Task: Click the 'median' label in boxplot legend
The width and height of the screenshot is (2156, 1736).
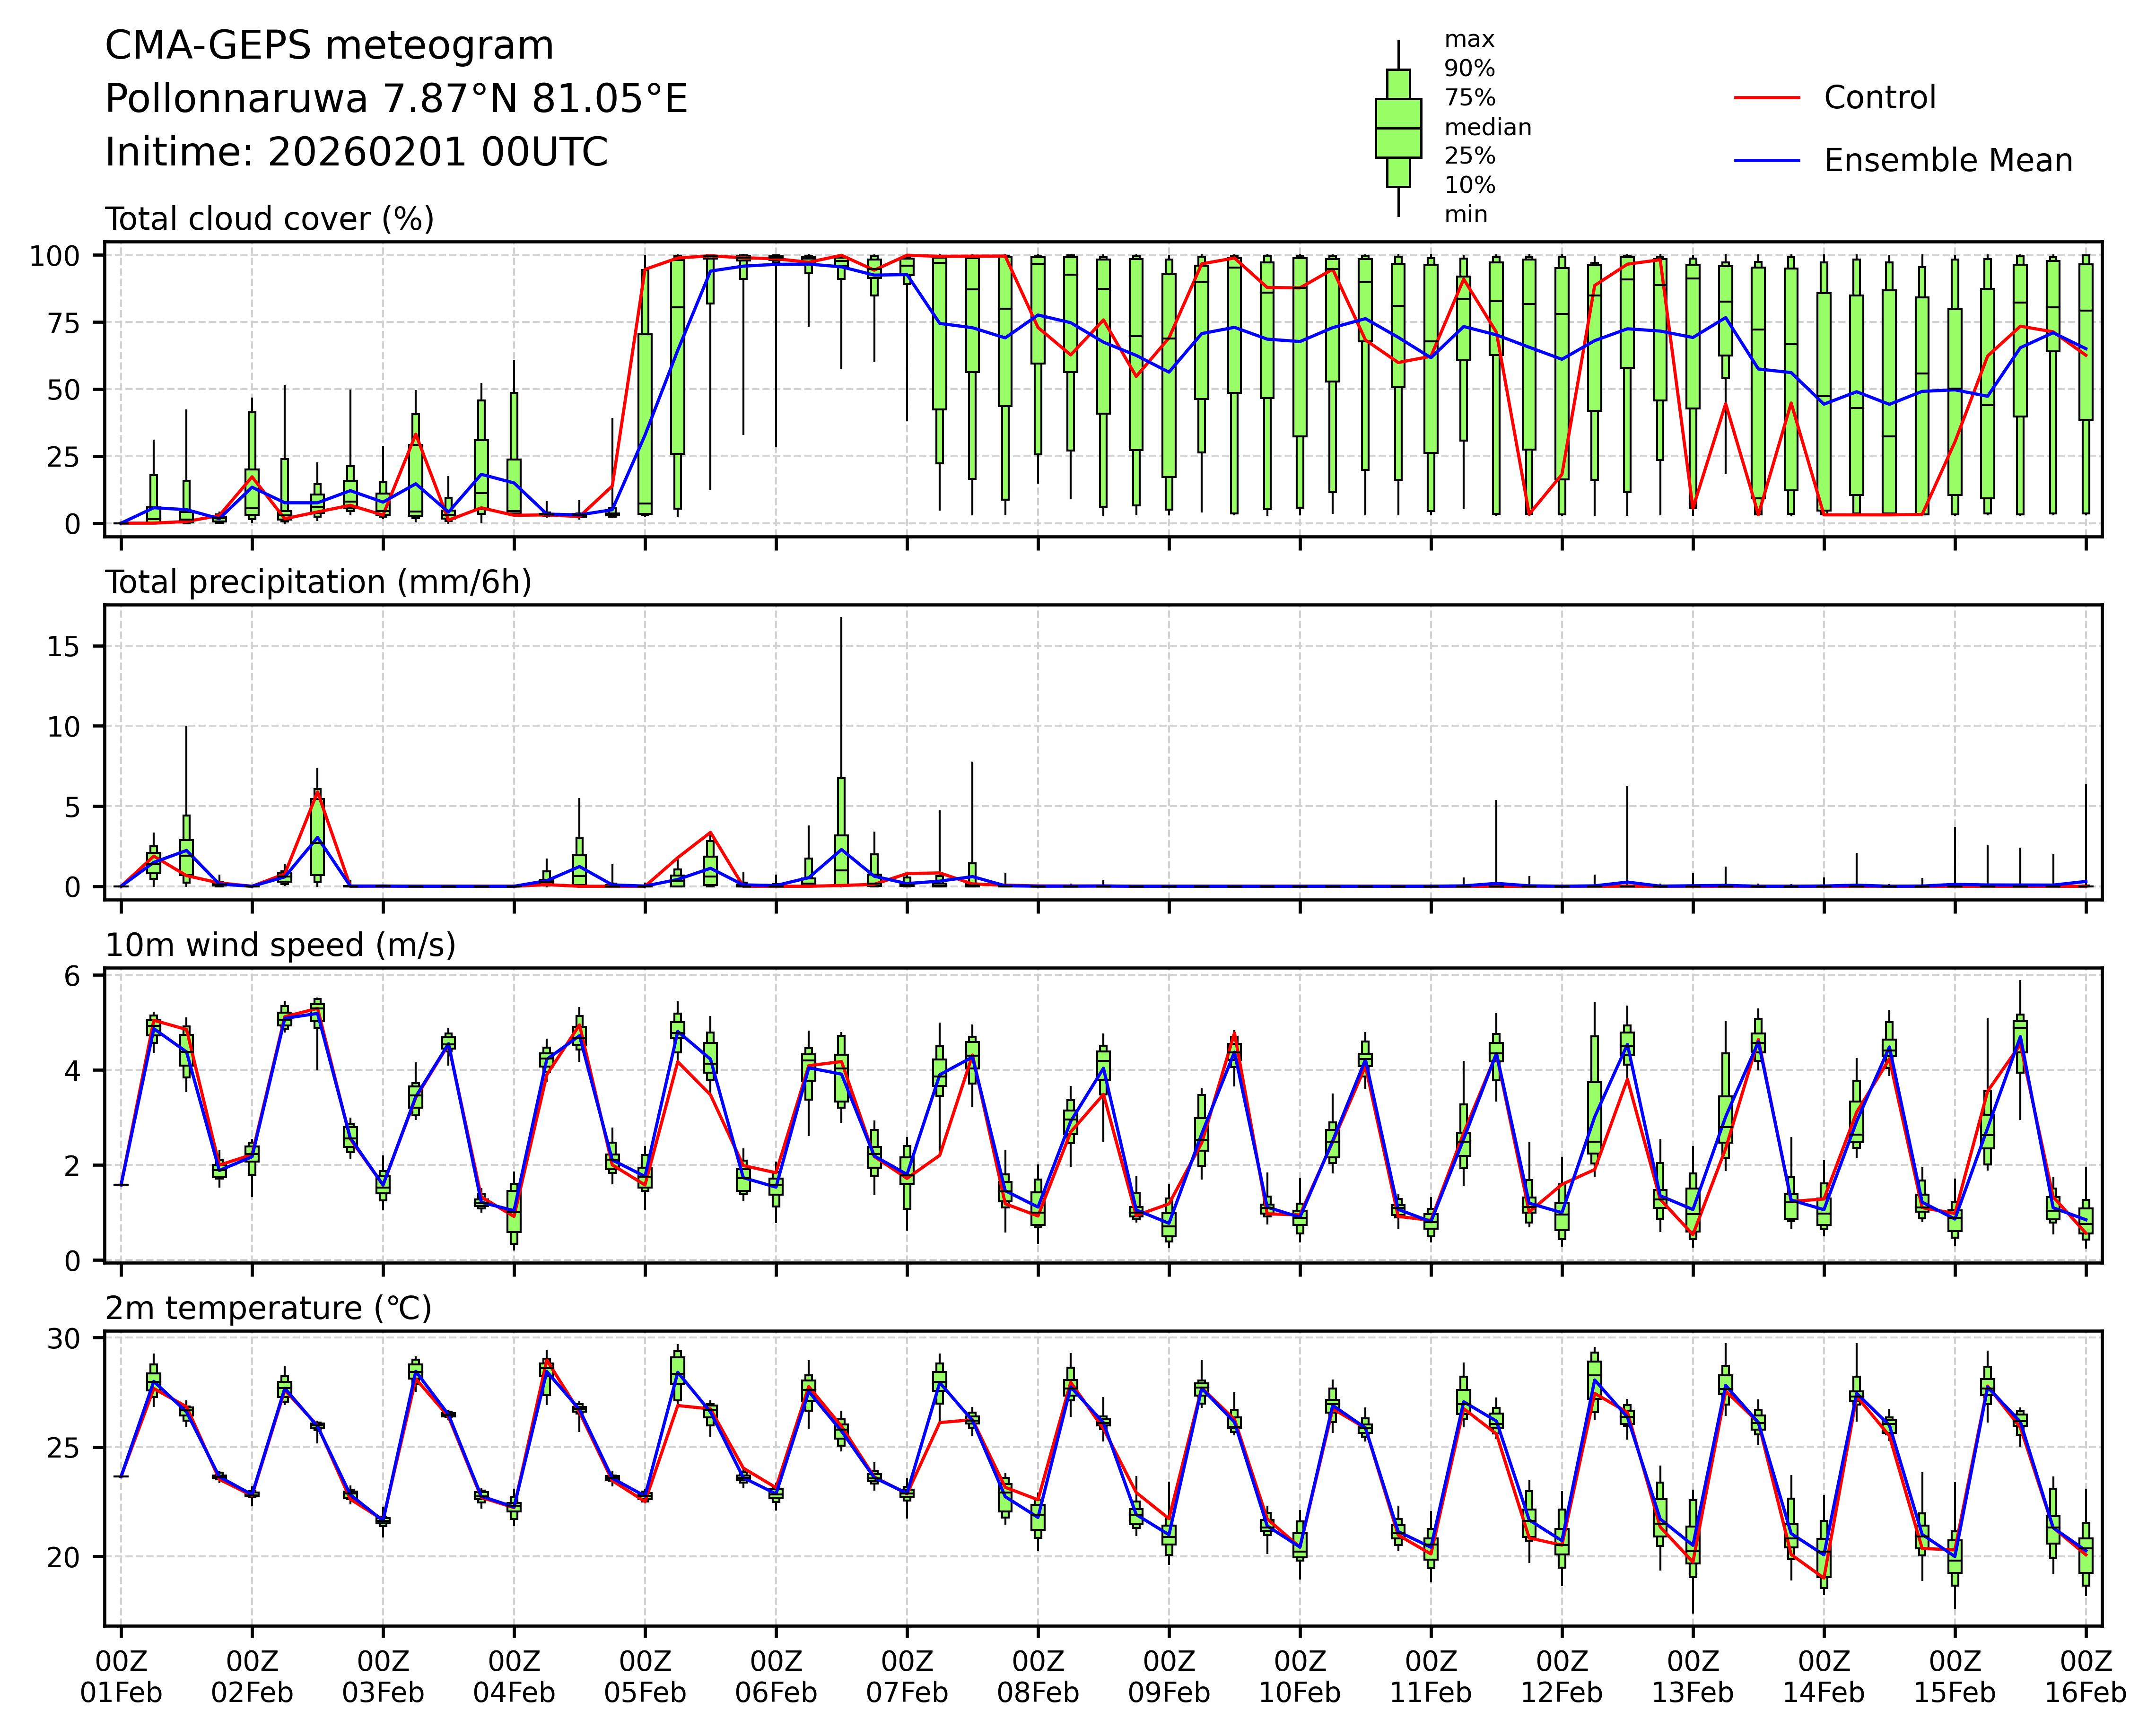Action: pyautogui.click(x=1487, y=127)
